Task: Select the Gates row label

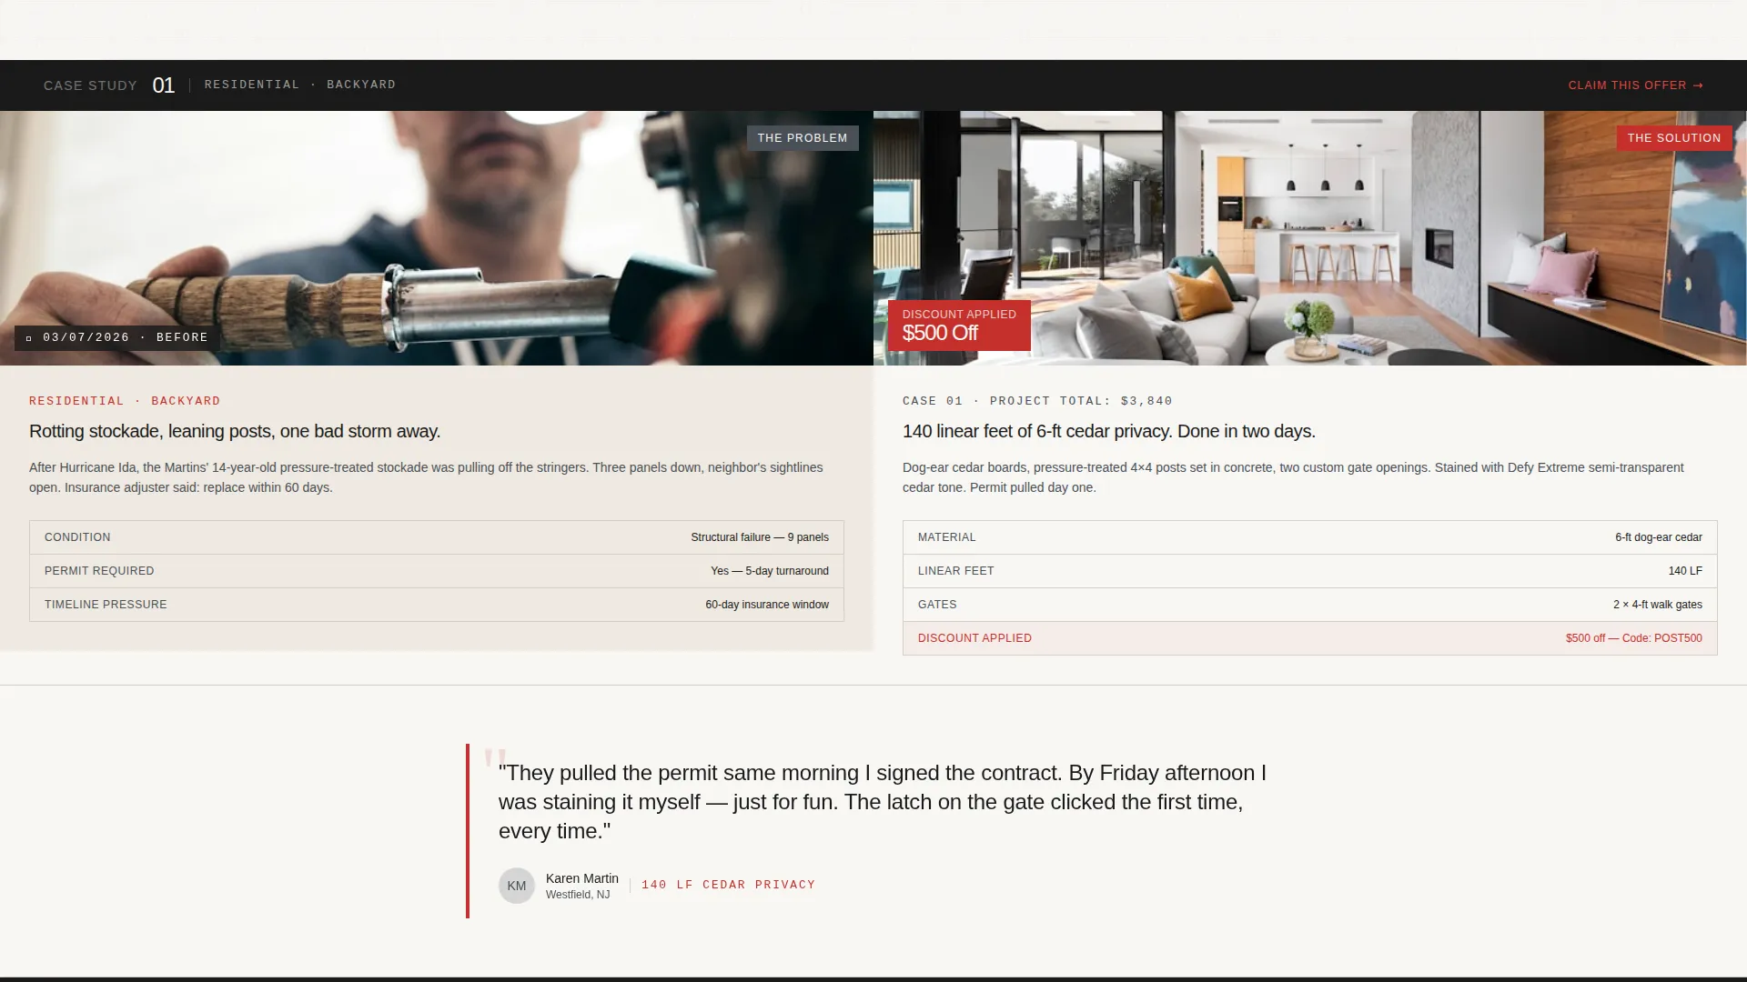Action: click(x=937, y=605)
